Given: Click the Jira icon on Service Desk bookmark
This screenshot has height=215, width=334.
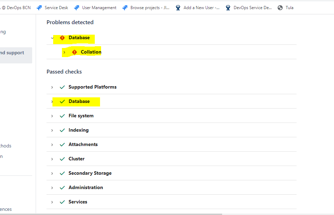Looking at the screenshot, I should pos(40,7).
